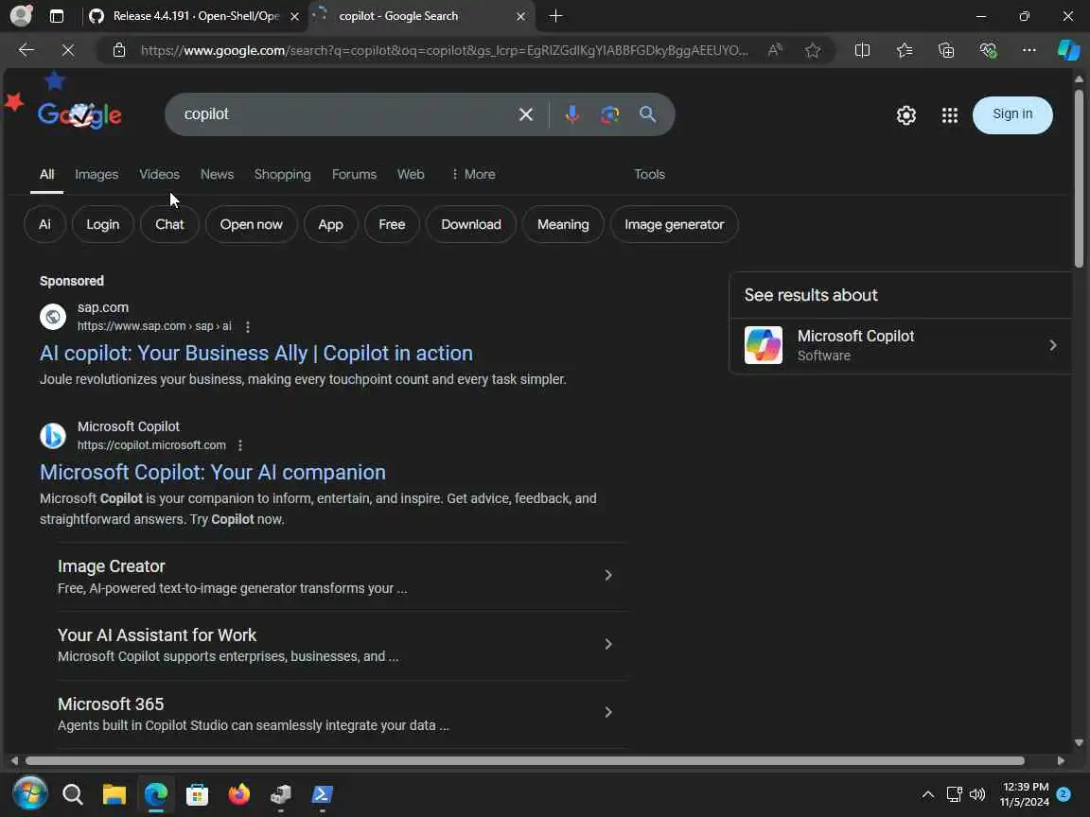
Task: Open the Split screen icon
Action: pyautogui.click(x=862, y=50)
